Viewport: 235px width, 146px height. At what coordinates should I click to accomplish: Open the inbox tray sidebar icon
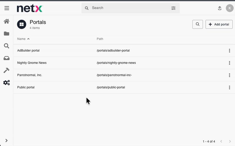[6, 58]
